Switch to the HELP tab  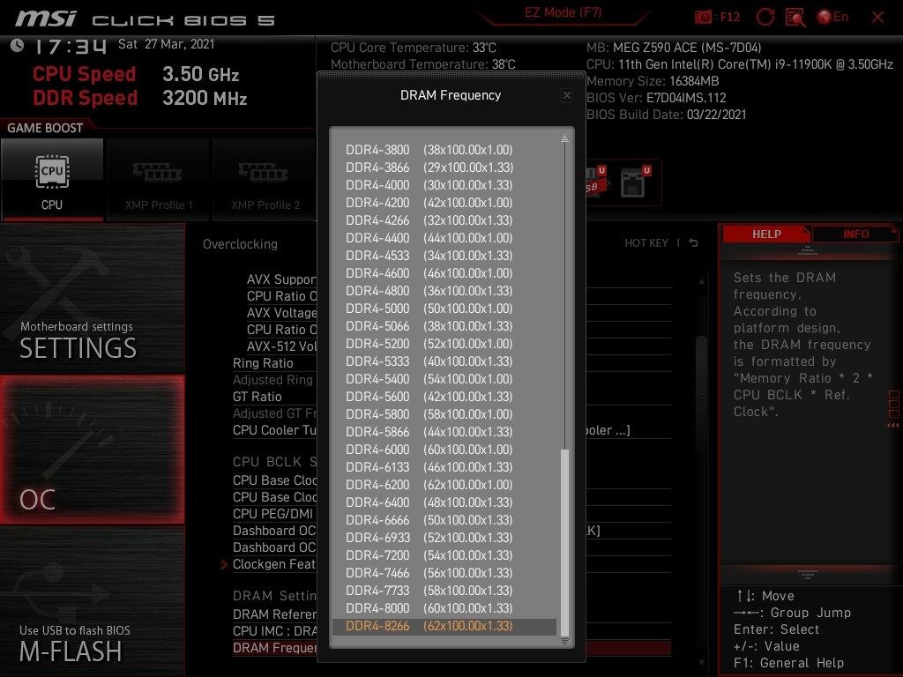click(x=765, y=234)
